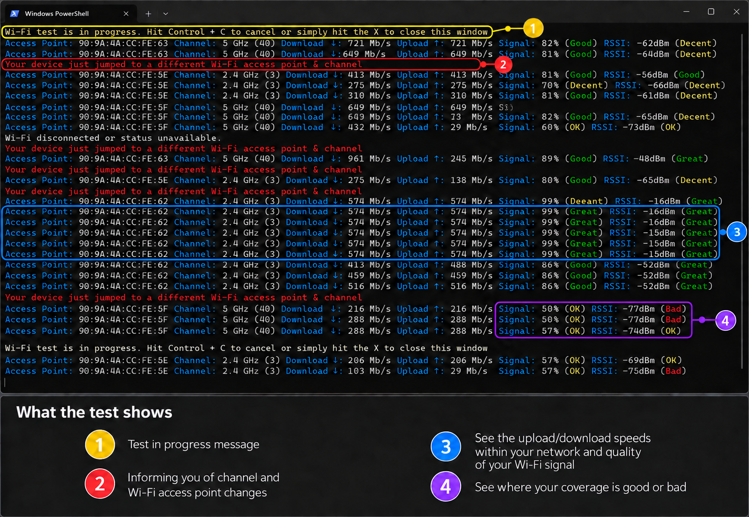The image size is (749, 517).
Task: Open the new tab profile dropdown
Action: pos(166,13)
